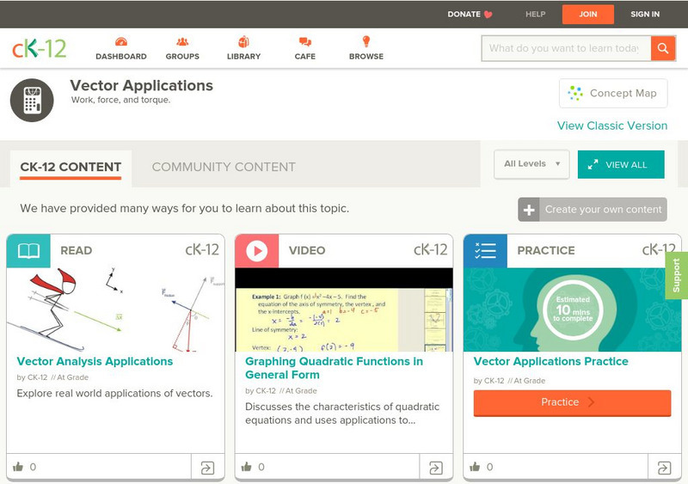Open the Concept Map
The image size is (688, 484).
[612, 94]
